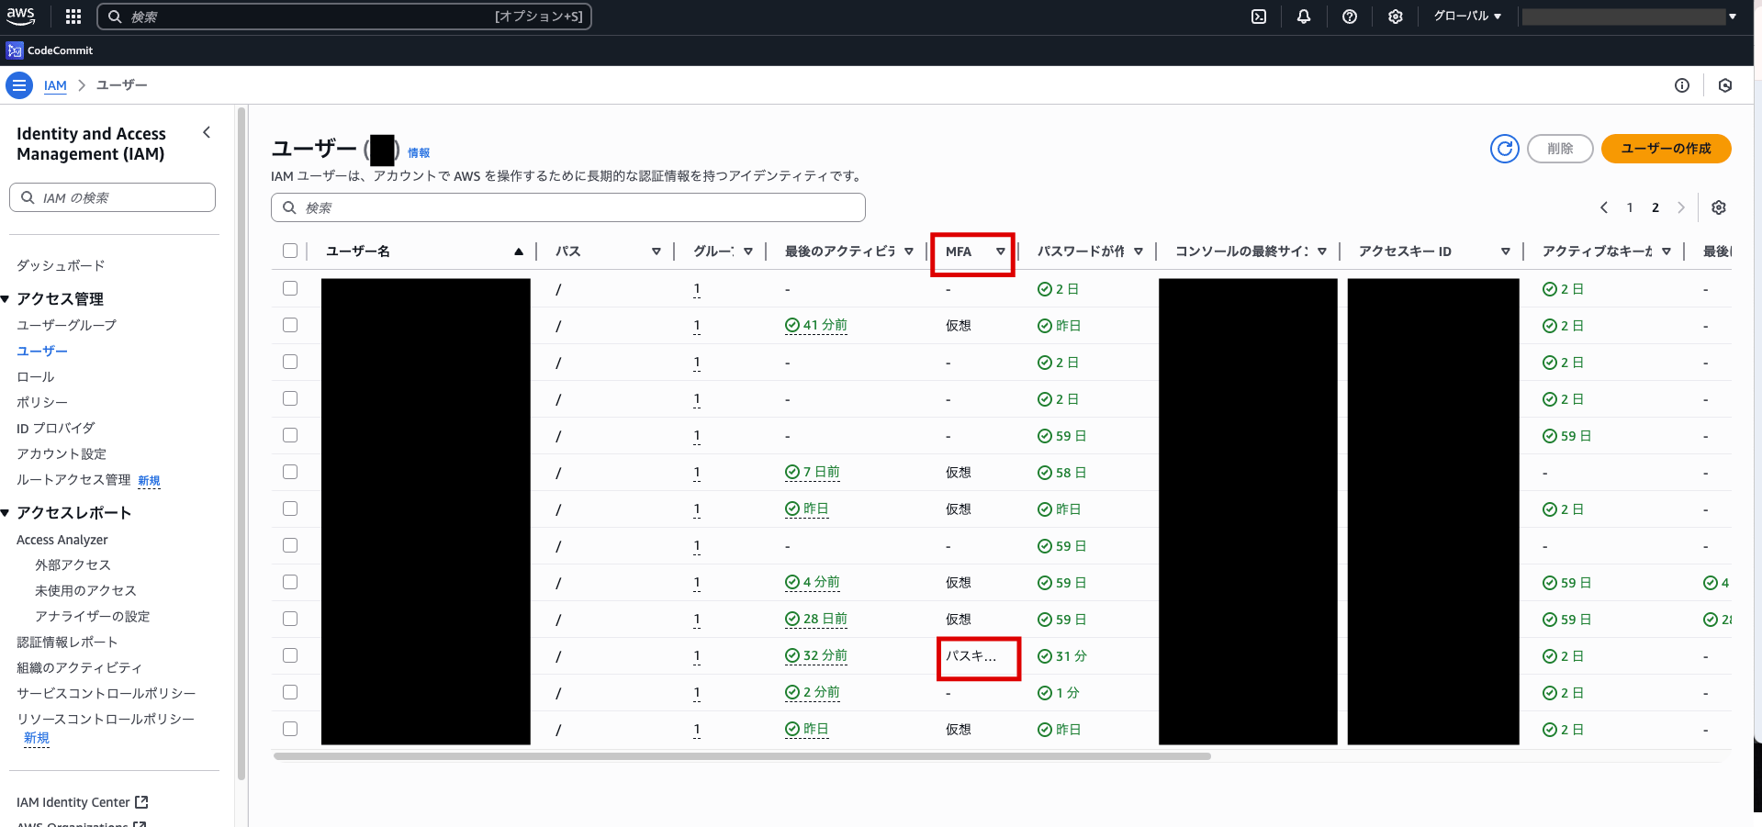The image size is (1762, 827).
Task: Open ID プロバイダ in sidebar
Action: pos(56,428)
